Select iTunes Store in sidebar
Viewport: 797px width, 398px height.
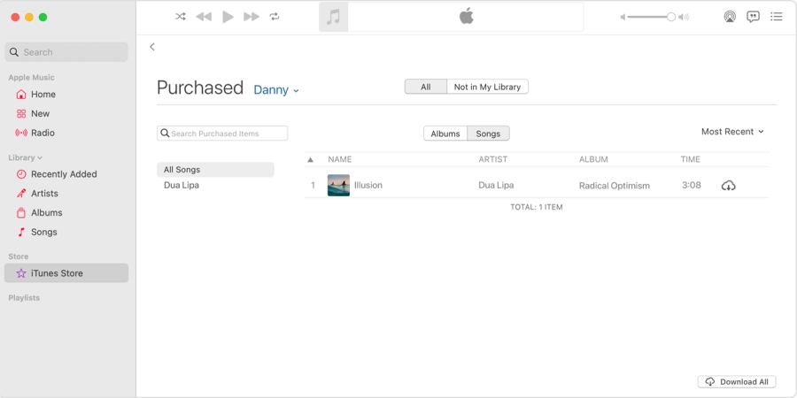point(66,273)
